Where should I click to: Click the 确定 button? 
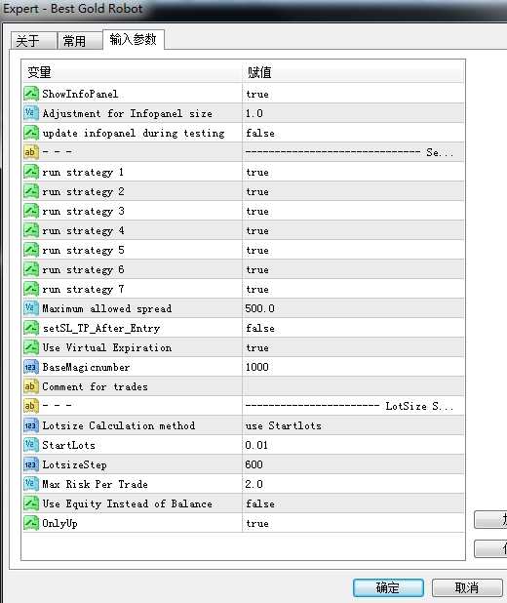(388, 587)
